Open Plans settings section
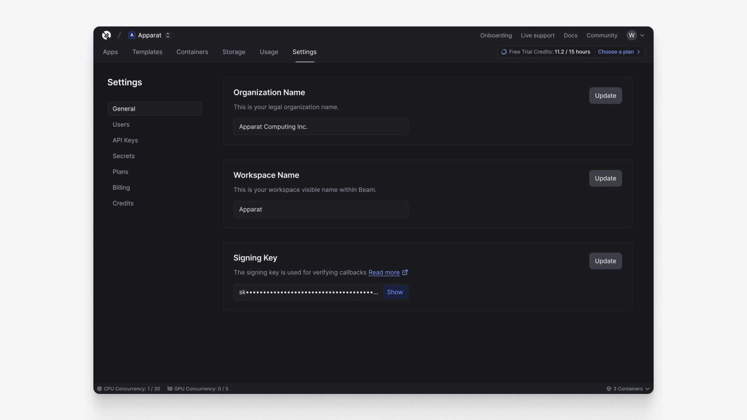This screenshot has height=420, width=747. [120, 171]
